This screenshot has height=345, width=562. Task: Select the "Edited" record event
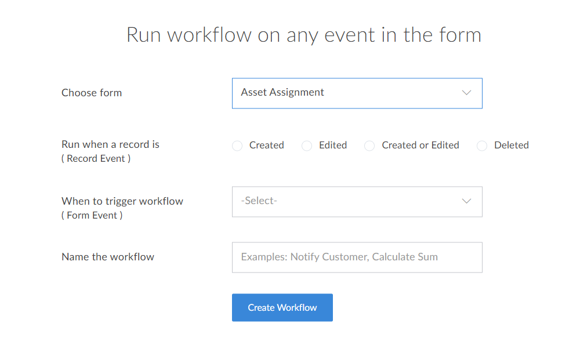pos(306,146)
